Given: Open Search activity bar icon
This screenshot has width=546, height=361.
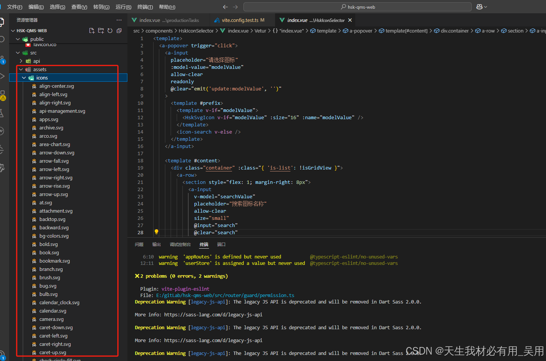Looking at the screenshot, I should pyautogui.click(x=2, y=39).
